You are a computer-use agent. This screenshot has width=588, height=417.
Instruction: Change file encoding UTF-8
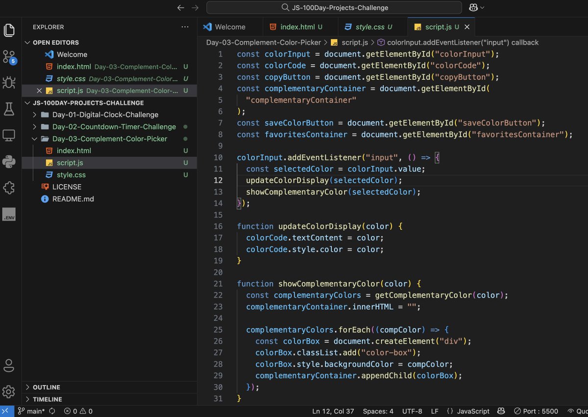point(412,411)
